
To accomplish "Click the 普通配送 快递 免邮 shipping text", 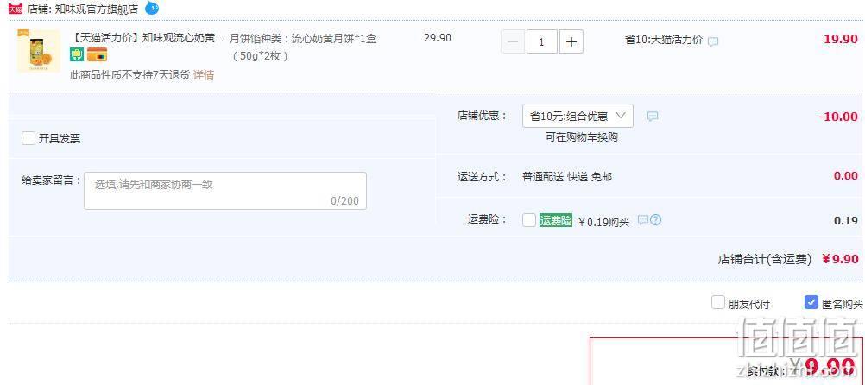I will point(567,177).
